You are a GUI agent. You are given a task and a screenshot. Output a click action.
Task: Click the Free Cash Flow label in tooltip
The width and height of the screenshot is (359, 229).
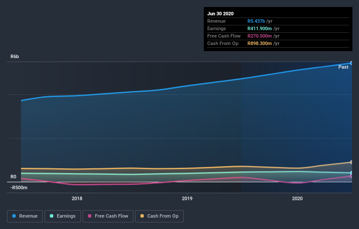[x=224, y=36]
